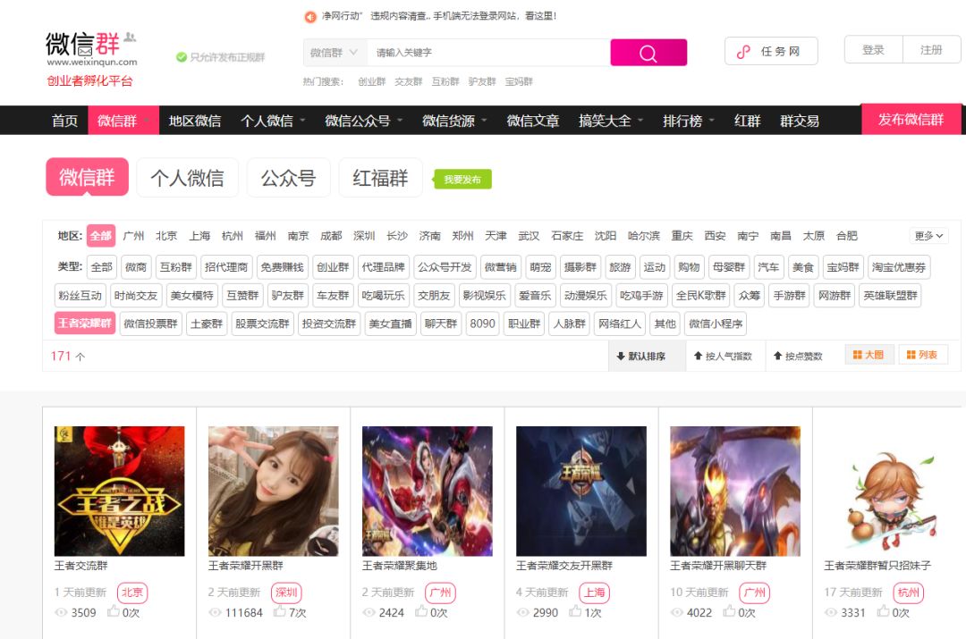Open the 排行榜 navigation menu item

pos(688,121)
